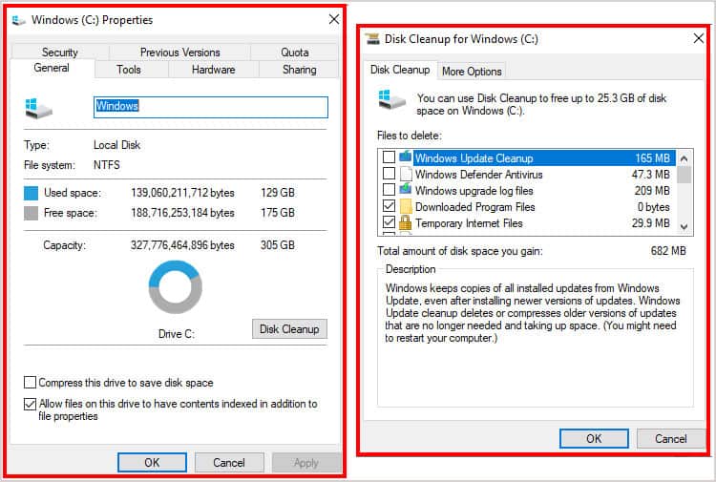Click the 305 GB capacity value
Image resolution: width=716 pixels, height=482 pixels.
pos(278,245)
